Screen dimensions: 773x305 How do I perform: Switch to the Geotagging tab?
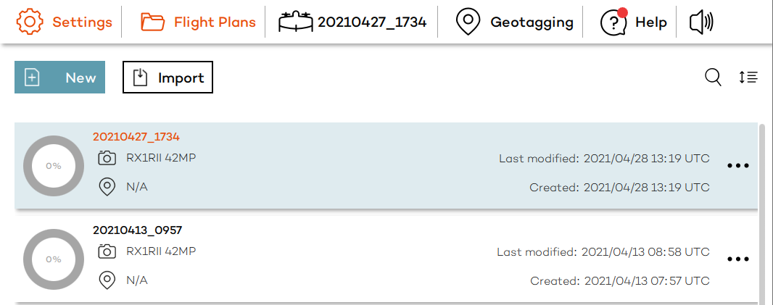[532, 22]
